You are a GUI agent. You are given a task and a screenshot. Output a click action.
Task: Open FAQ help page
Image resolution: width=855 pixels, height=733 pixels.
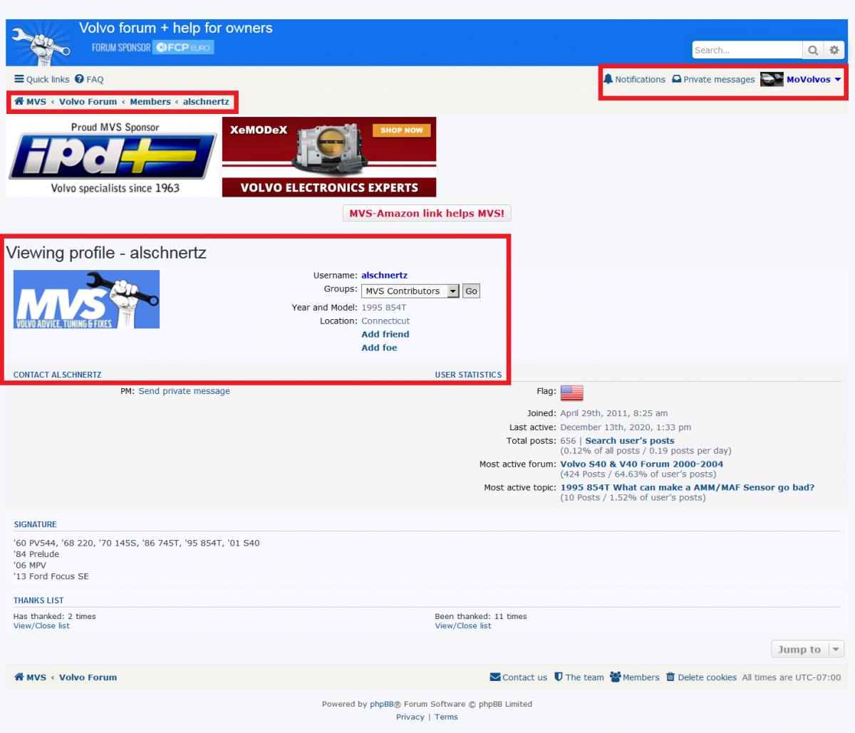[89, 80]
